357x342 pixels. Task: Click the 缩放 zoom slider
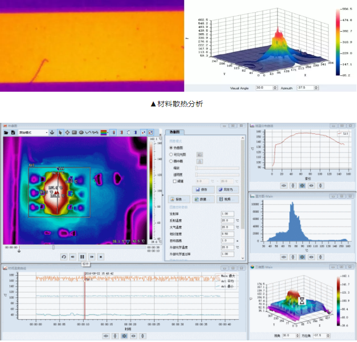(x=217, y=168)
